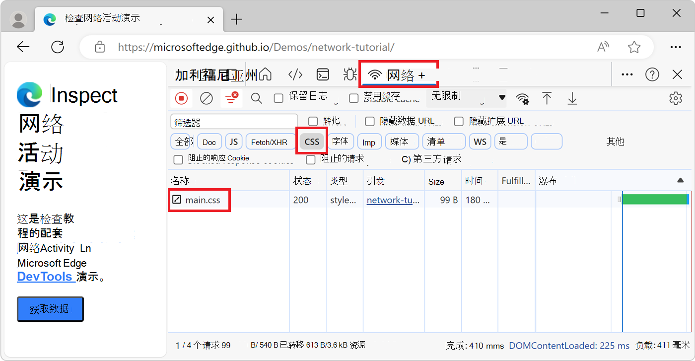Enable 保留日志 checkbox

point(278,98)
